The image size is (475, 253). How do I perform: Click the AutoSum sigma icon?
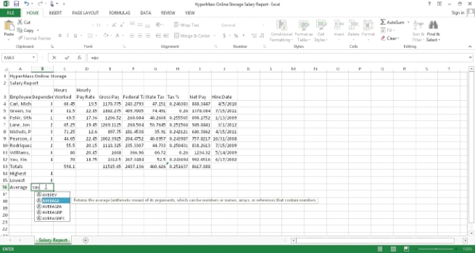[383, 22]
